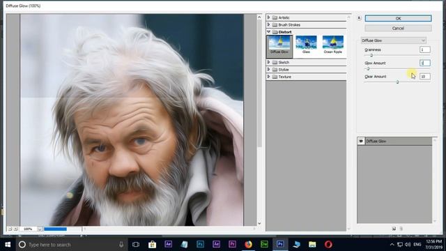Select the Glass filter thumbnail
The height and width of the screenshot is (251, 446).
click(306, 45)
